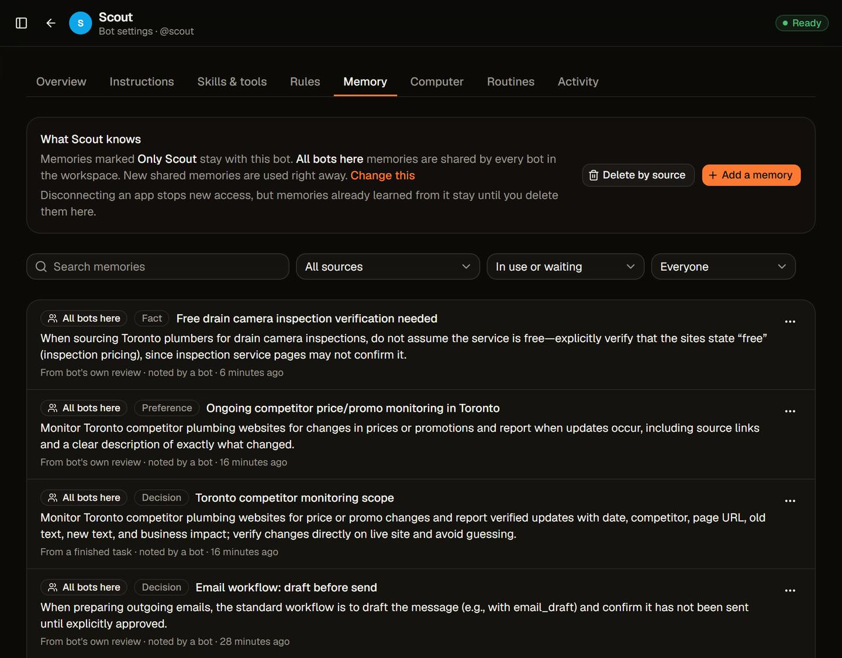
Task: Click All bots here badge on Ongoing competitor memory
Action: pyautogui.click(x=84, y=408)
